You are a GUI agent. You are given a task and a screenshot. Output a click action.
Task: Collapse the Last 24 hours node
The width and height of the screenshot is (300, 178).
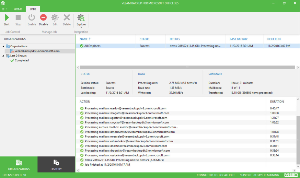pyautogui.click(x=3, y=56)
